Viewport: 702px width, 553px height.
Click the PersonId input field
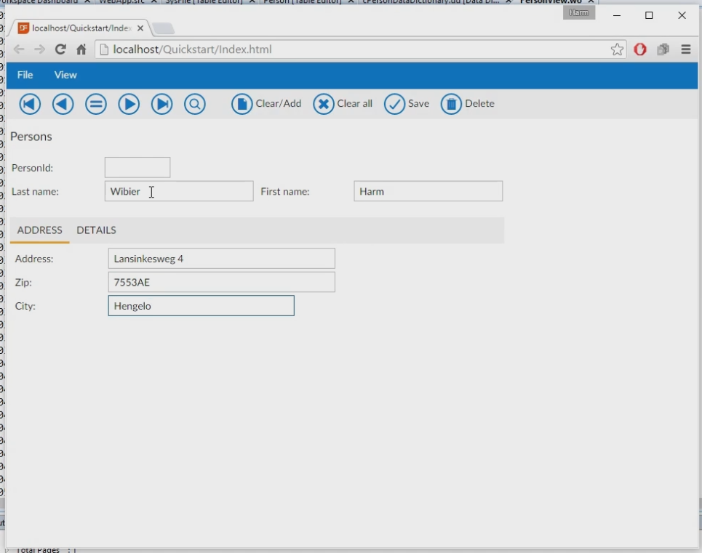[x=137, y=168]
